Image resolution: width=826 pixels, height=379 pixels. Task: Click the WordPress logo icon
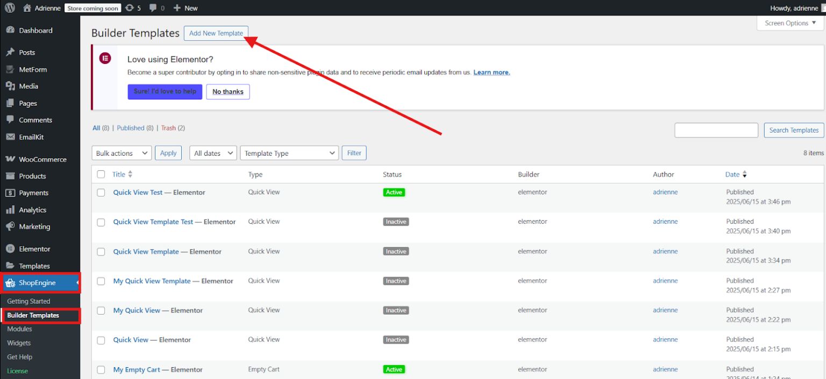pos(10,8)
